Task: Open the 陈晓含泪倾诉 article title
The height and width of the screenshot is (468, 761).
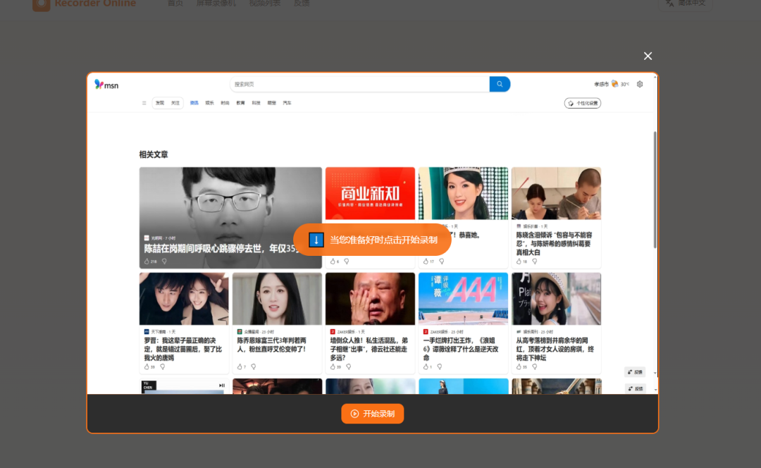Action: [554, 244]
